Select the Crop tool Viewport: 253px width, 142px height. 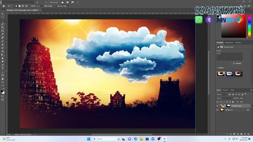2,28
